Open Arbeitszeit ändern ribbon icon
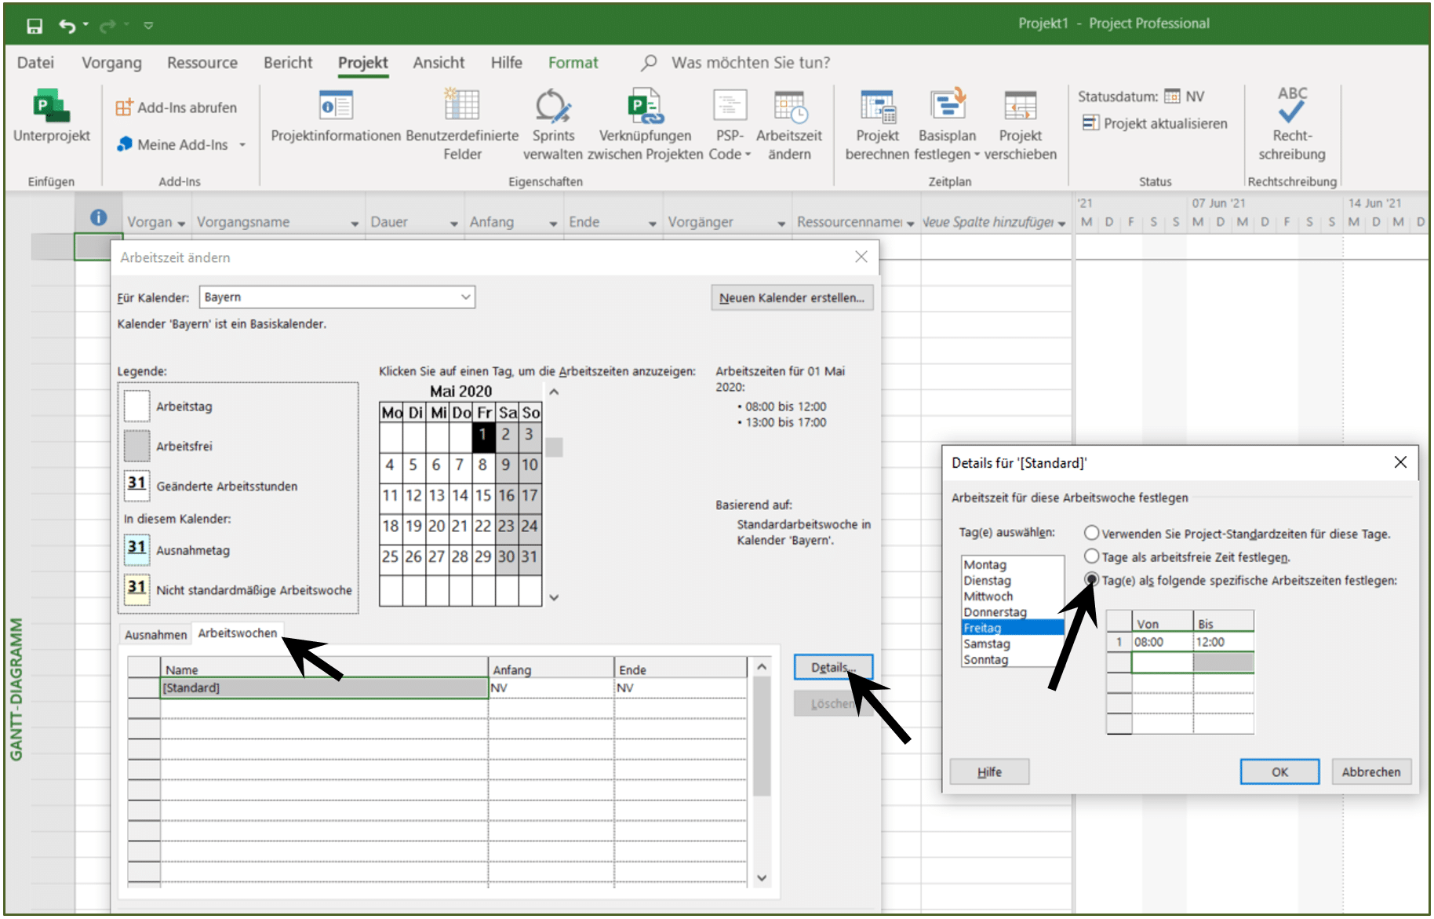Viewport: 1434px width, 919px height. [789, 107]
